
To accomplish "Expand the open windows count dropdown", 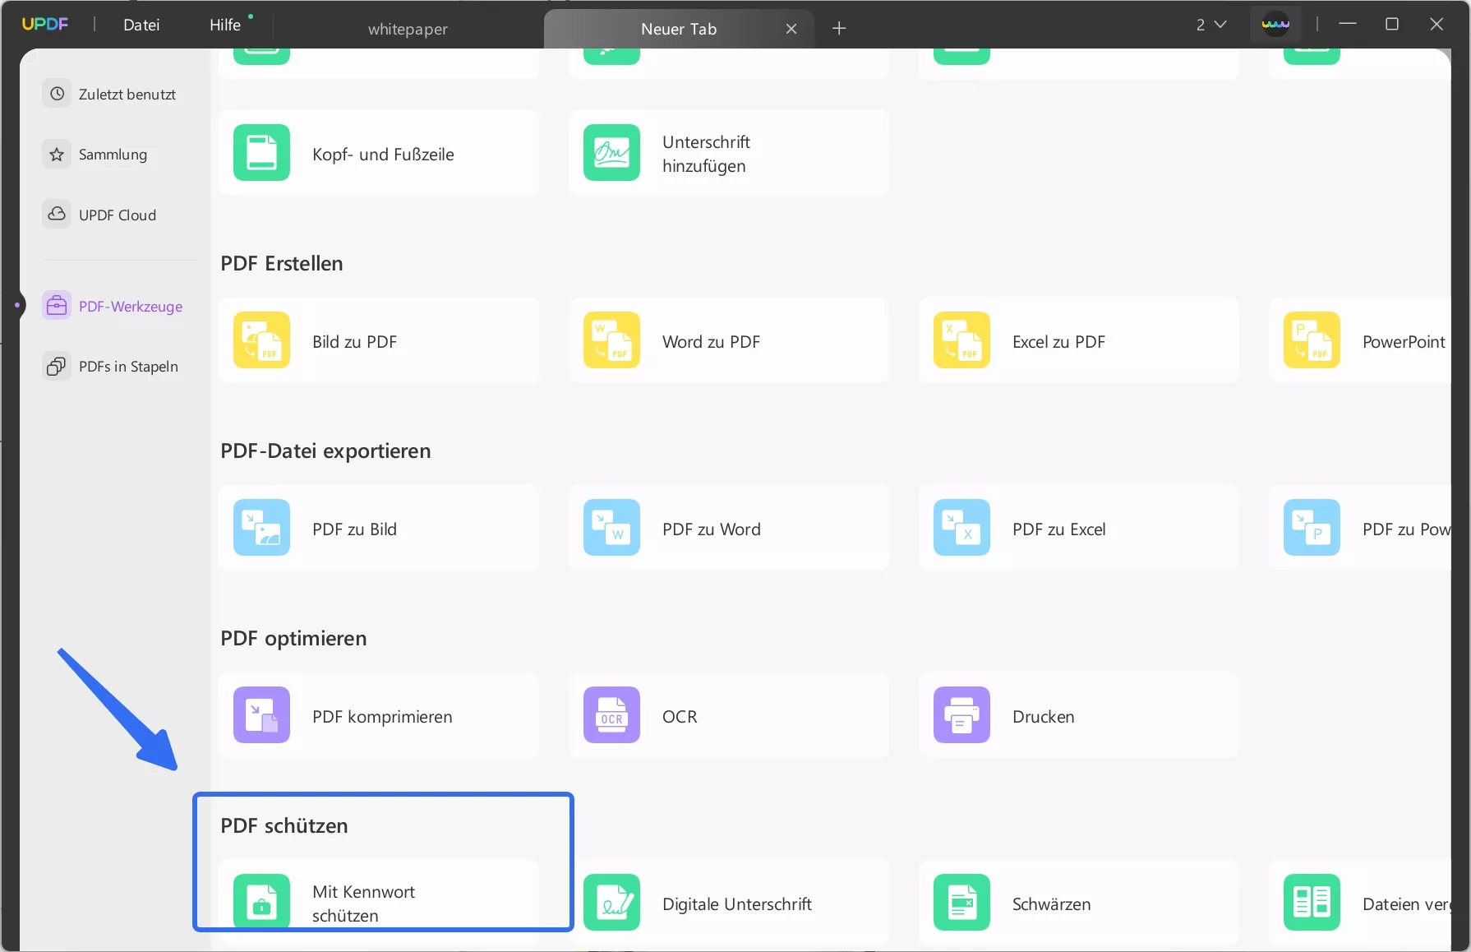I will (x=1211, y=25).
